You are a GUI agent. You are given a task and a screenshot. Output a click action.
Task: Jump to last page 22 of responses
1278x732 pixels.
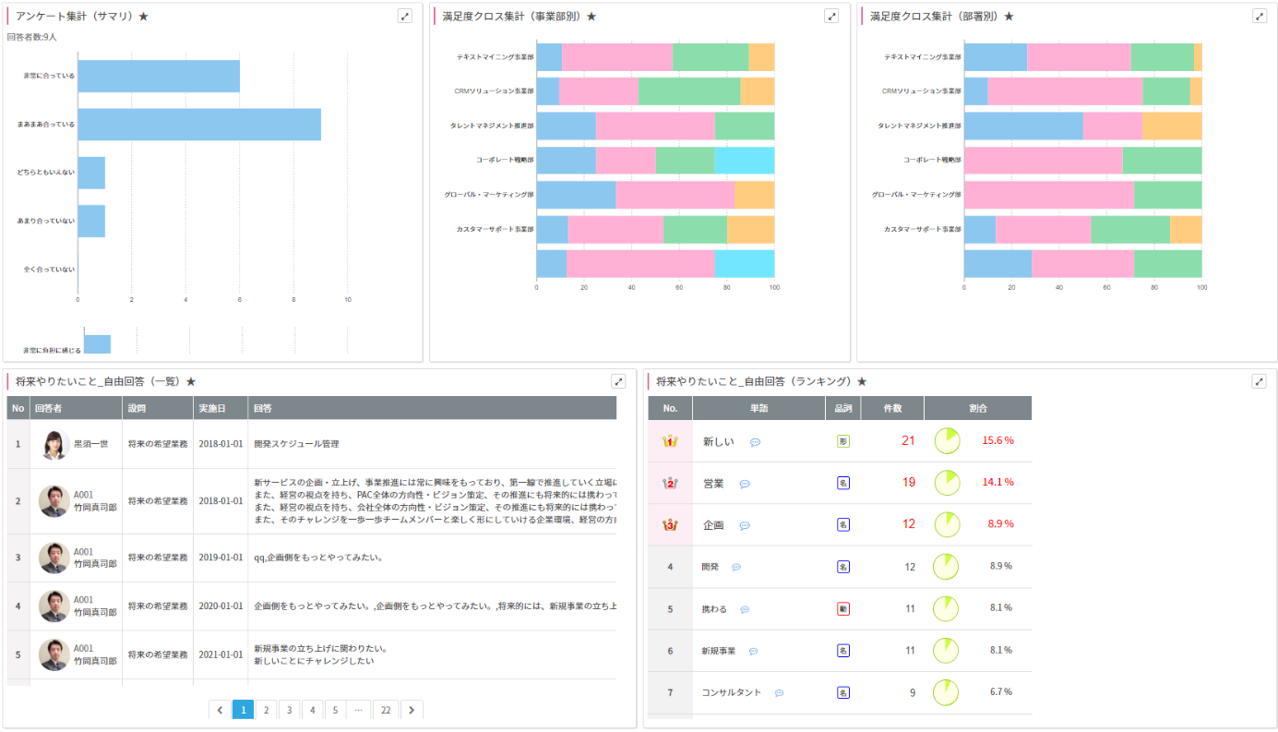point(386,710)
